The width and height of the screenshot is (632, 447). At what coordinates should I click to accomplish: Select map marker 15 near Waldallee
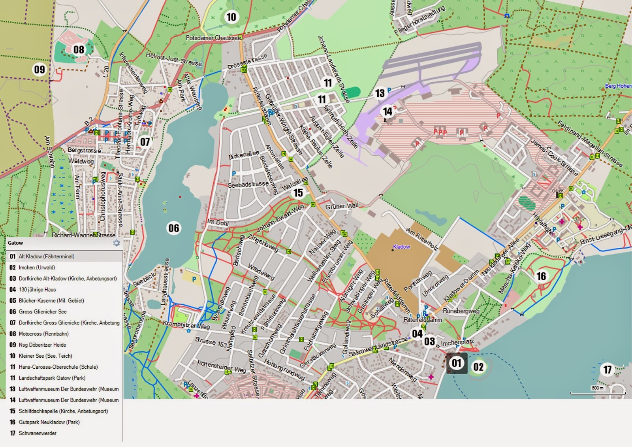tap(298, 193)
